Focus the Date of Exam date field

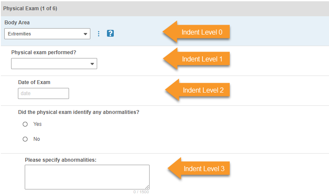(x=43, y=93)
